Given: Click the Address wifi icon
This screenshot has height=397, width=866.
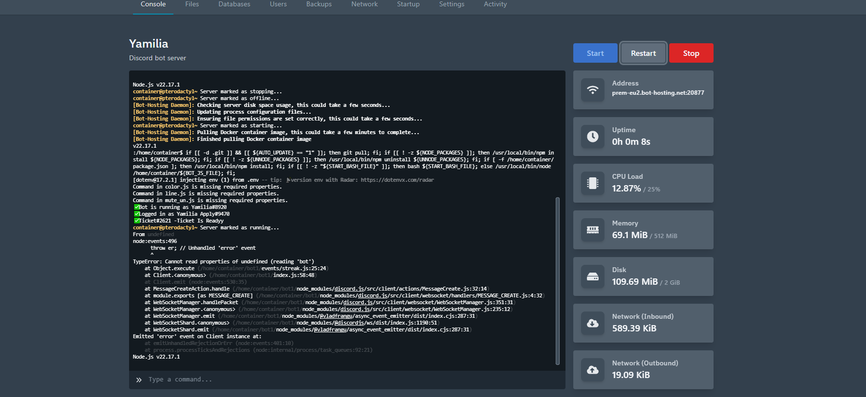Looking at the screenshot, I should 593,90.
